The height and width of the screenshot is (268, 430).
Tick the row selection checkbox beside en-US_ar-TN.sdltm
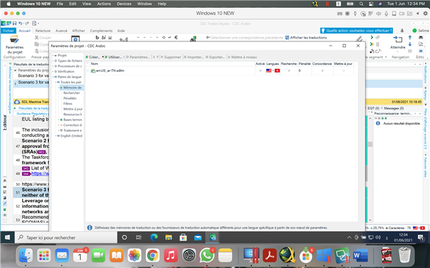tap(88, 70)
